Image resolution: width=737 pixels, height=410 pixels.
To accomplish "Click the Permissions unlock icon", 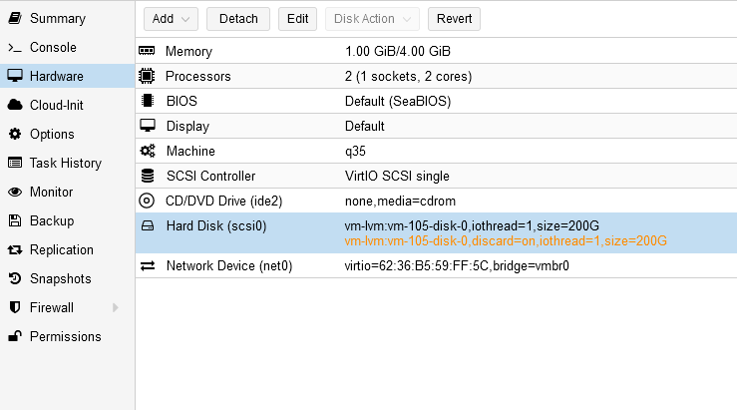I will click(x=14, y=337).
